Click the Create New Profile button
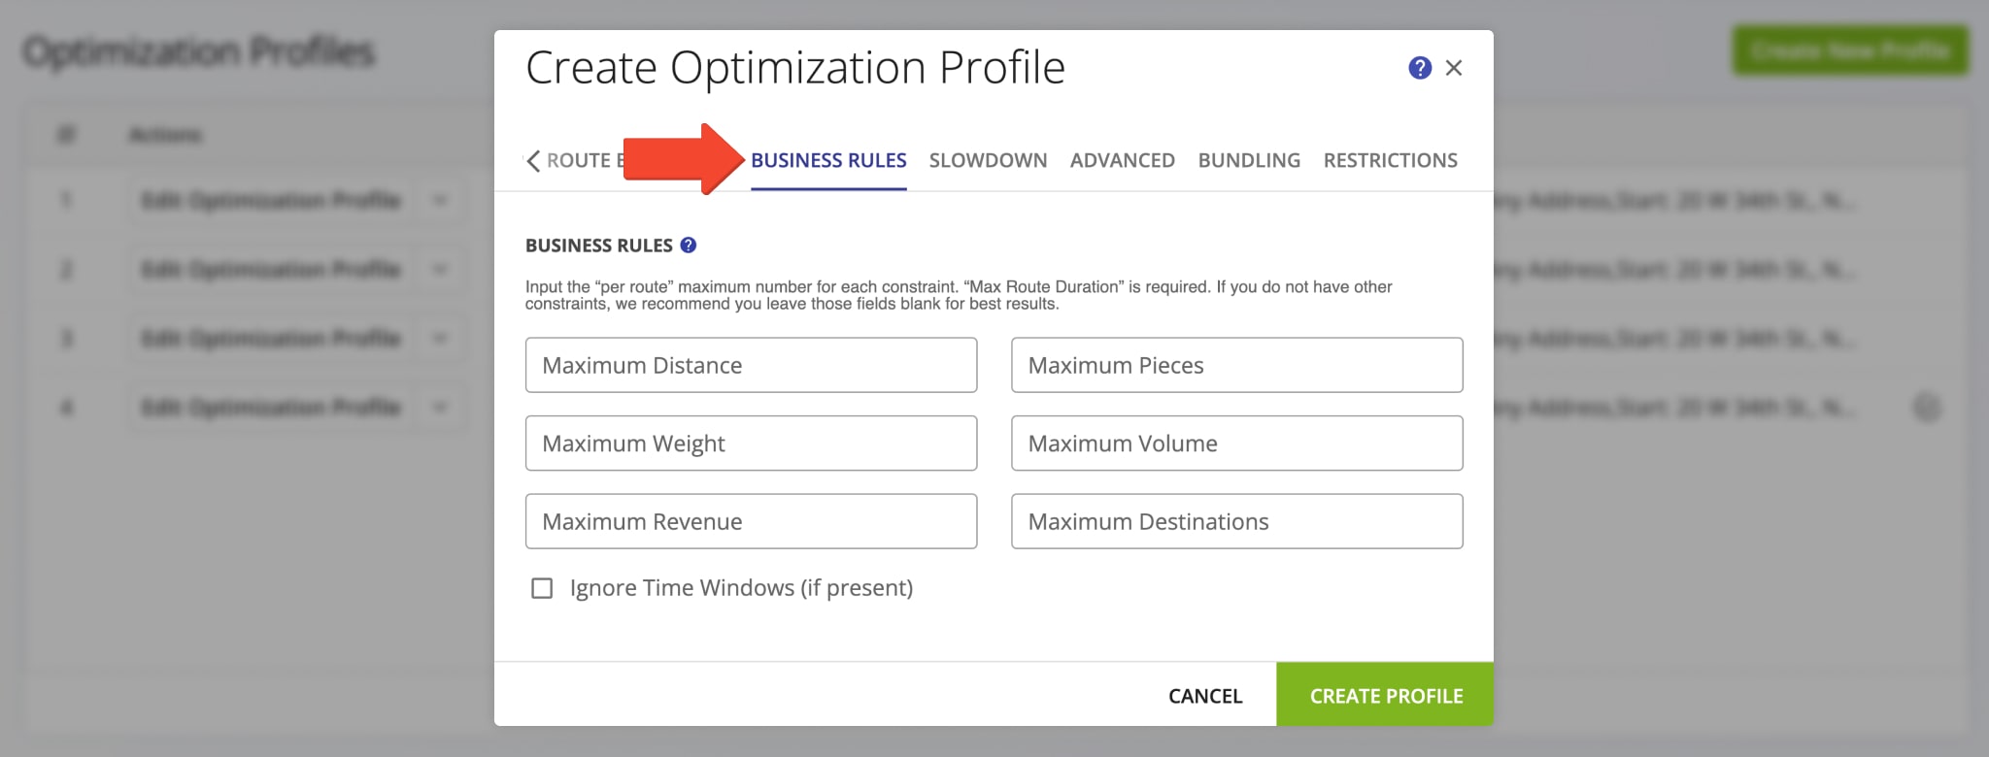The image size is (1989, 757). click(x=1849, y=50)
